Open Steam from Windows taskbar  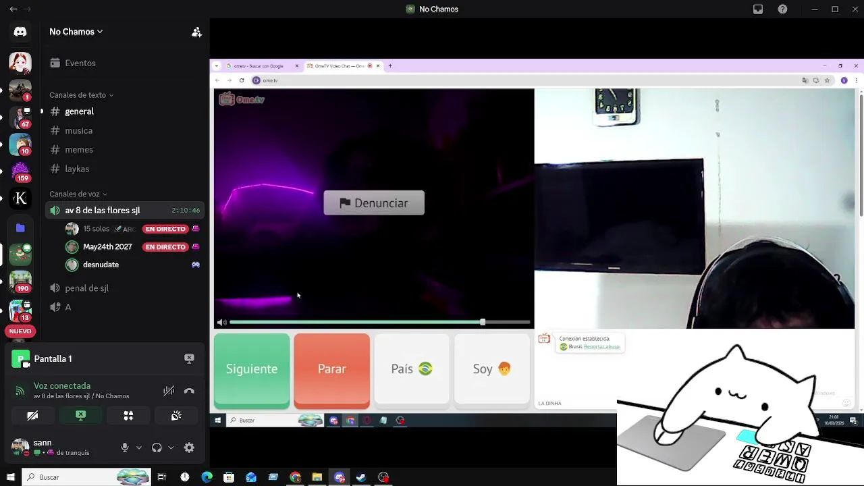[361, 477]
